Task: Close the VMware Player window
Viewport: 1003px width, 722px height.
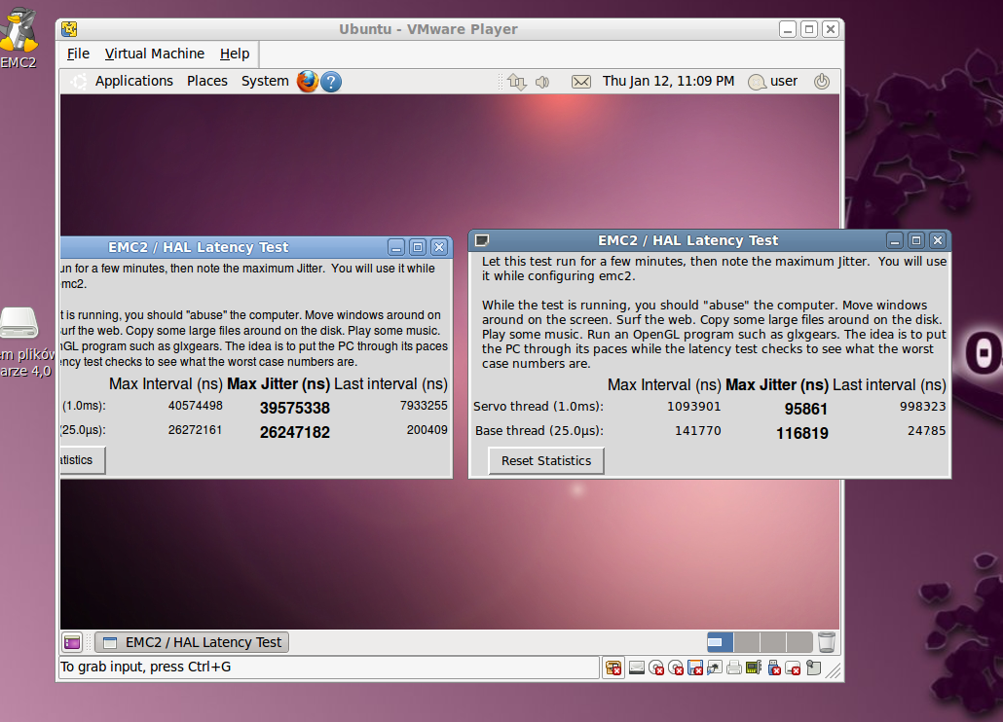Action: point(831,29)
